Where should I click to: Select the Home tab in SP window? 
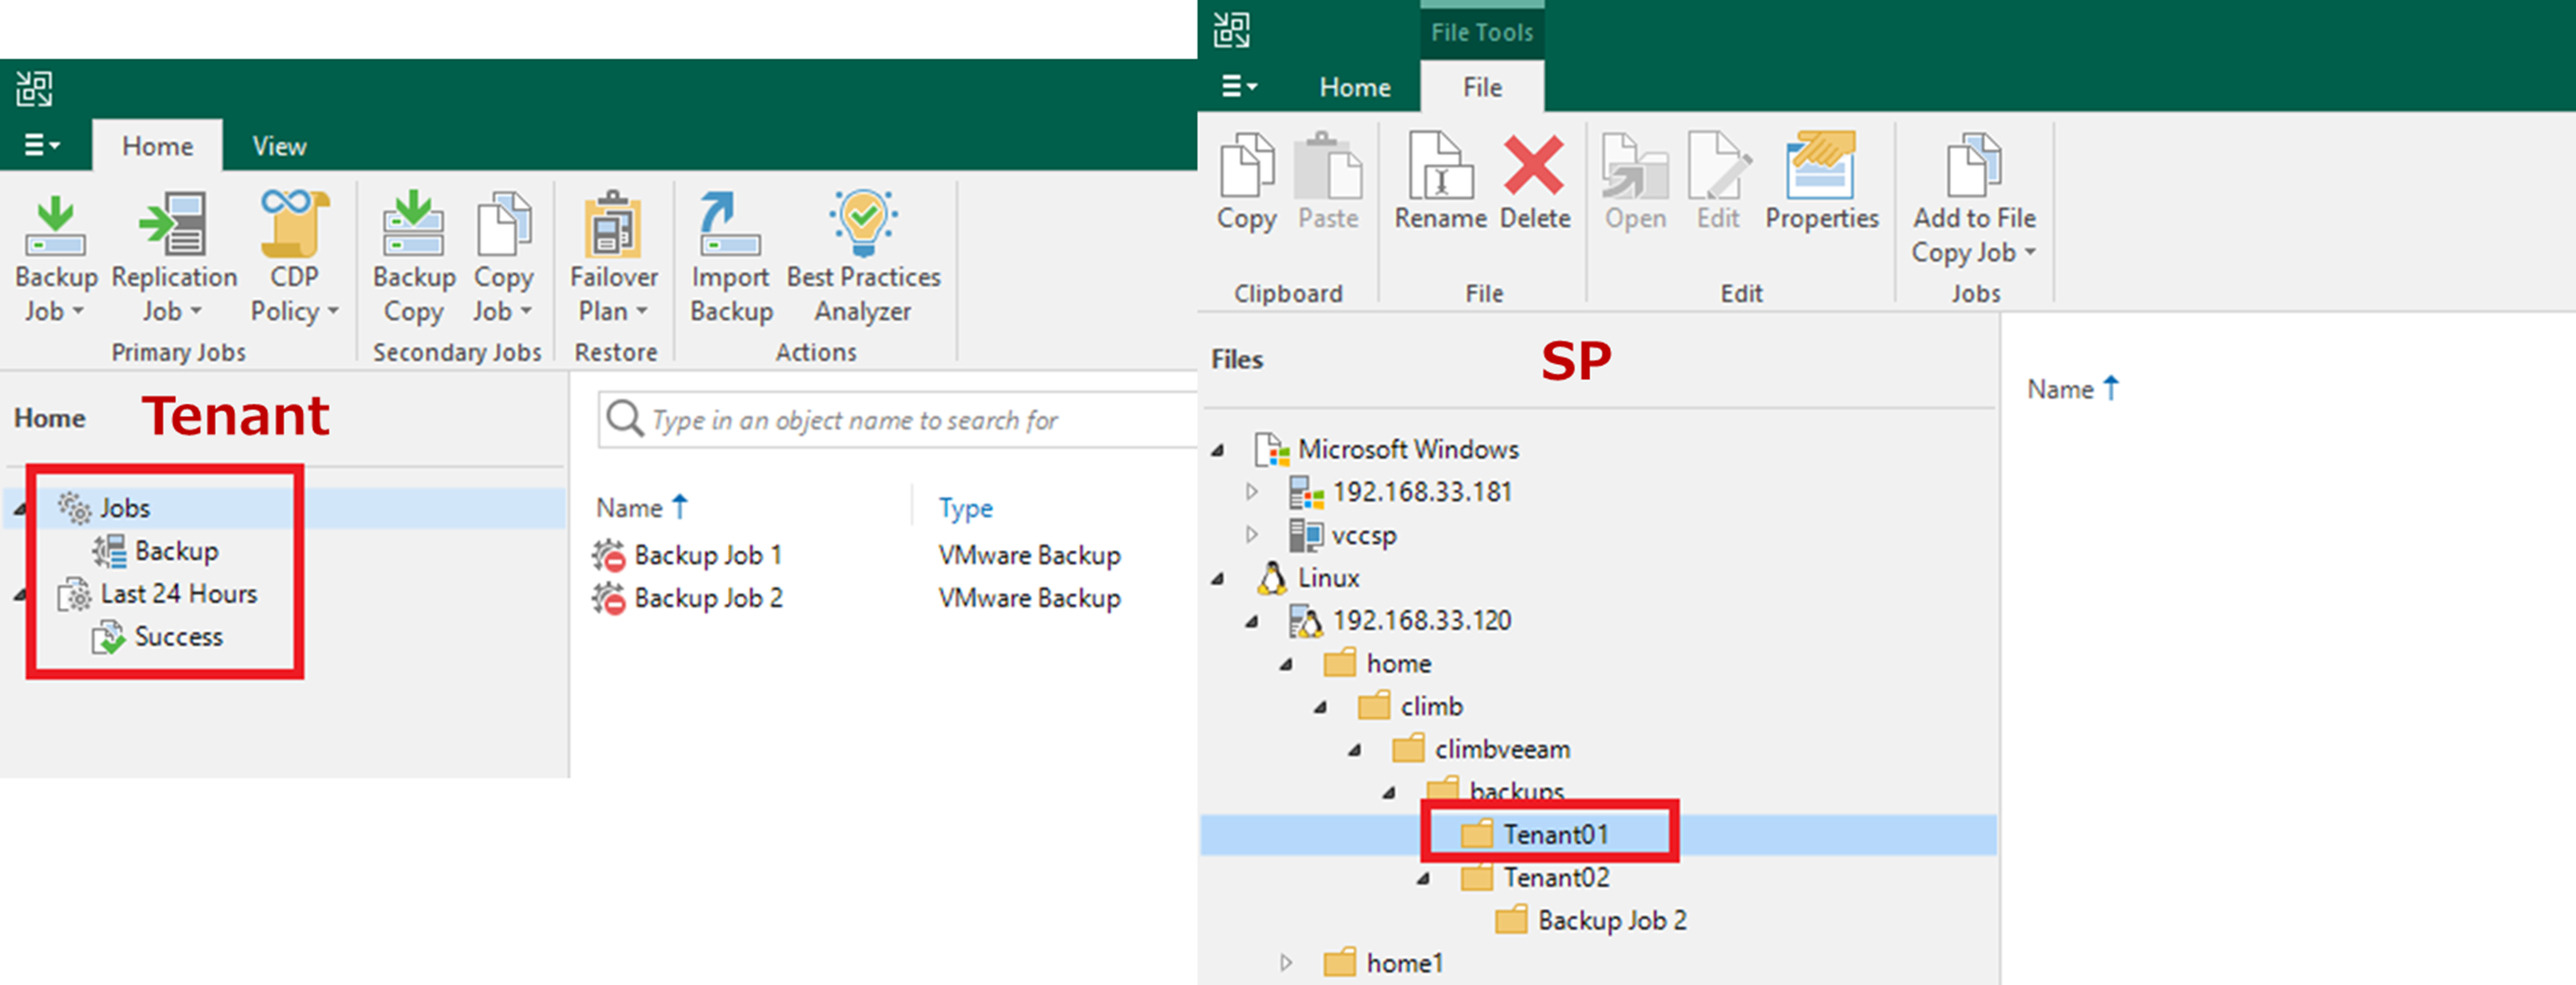coord(1354,87)
